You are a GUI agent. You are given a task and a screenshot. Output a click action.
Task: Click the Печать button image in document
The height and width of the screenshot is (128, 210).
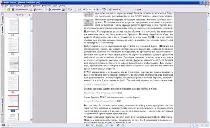pyautogui.click(x=89, y=14)
